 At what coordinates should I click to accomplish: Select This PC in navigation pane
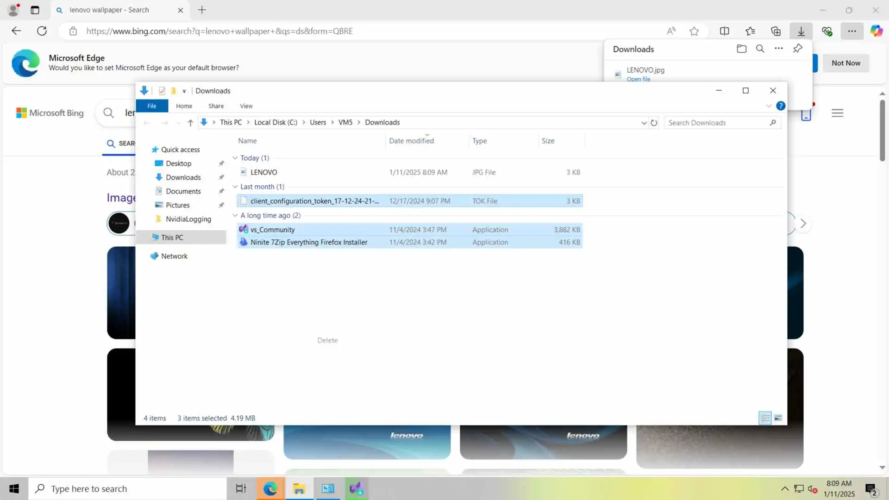[172, 237]
